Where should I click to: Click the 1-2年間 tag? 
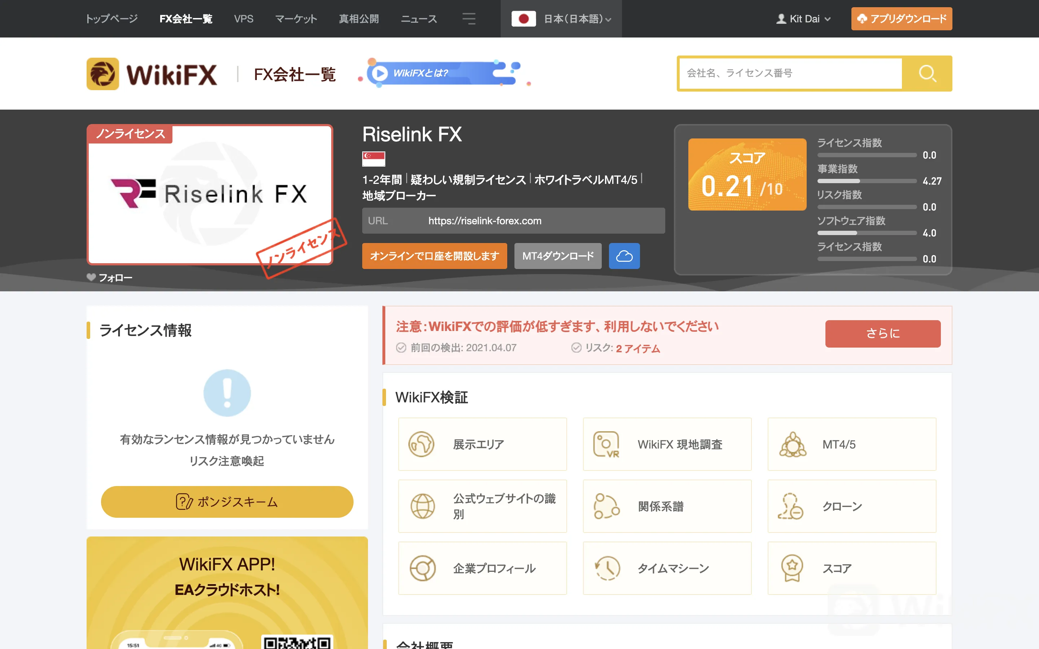click(x=382, y=180)
